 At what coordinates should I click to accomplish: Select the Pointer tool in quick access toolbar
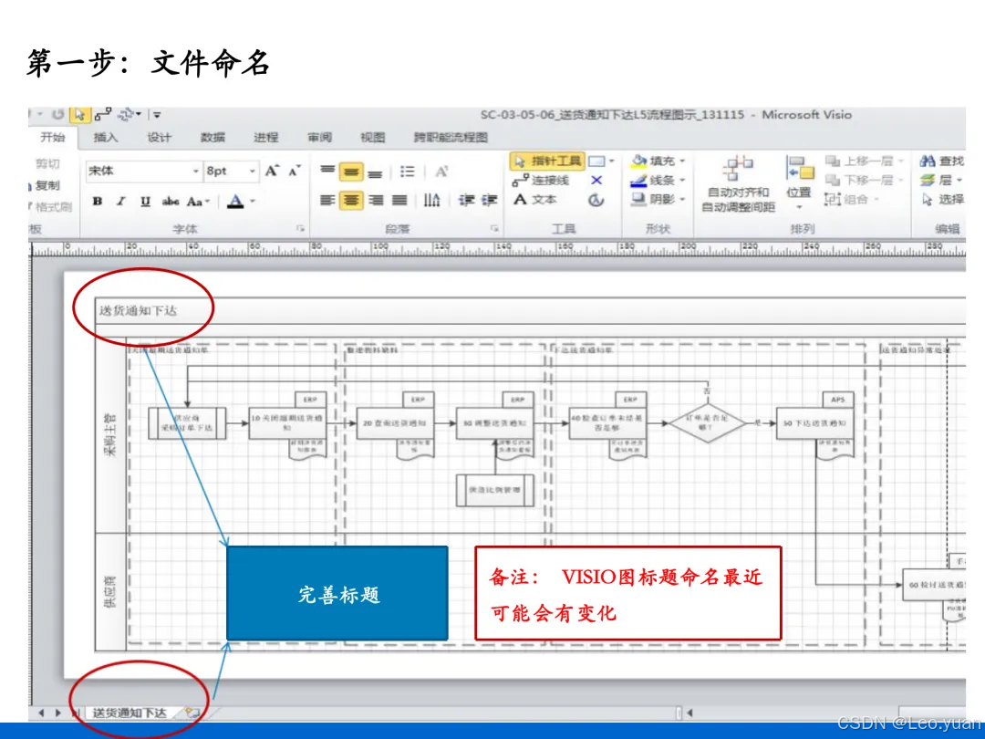[x=79, y=115]
